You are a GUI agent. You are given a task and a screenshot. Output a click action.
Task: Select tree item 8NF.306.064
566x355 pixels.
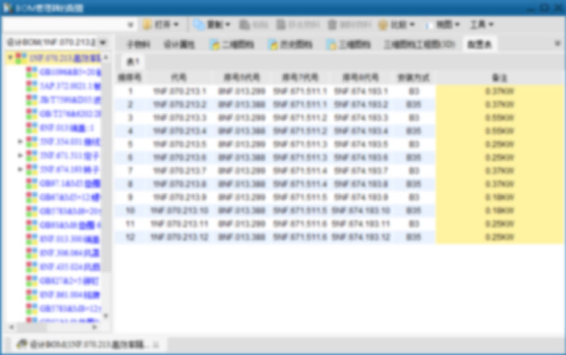pyautogui.click(x=69, y=252)
